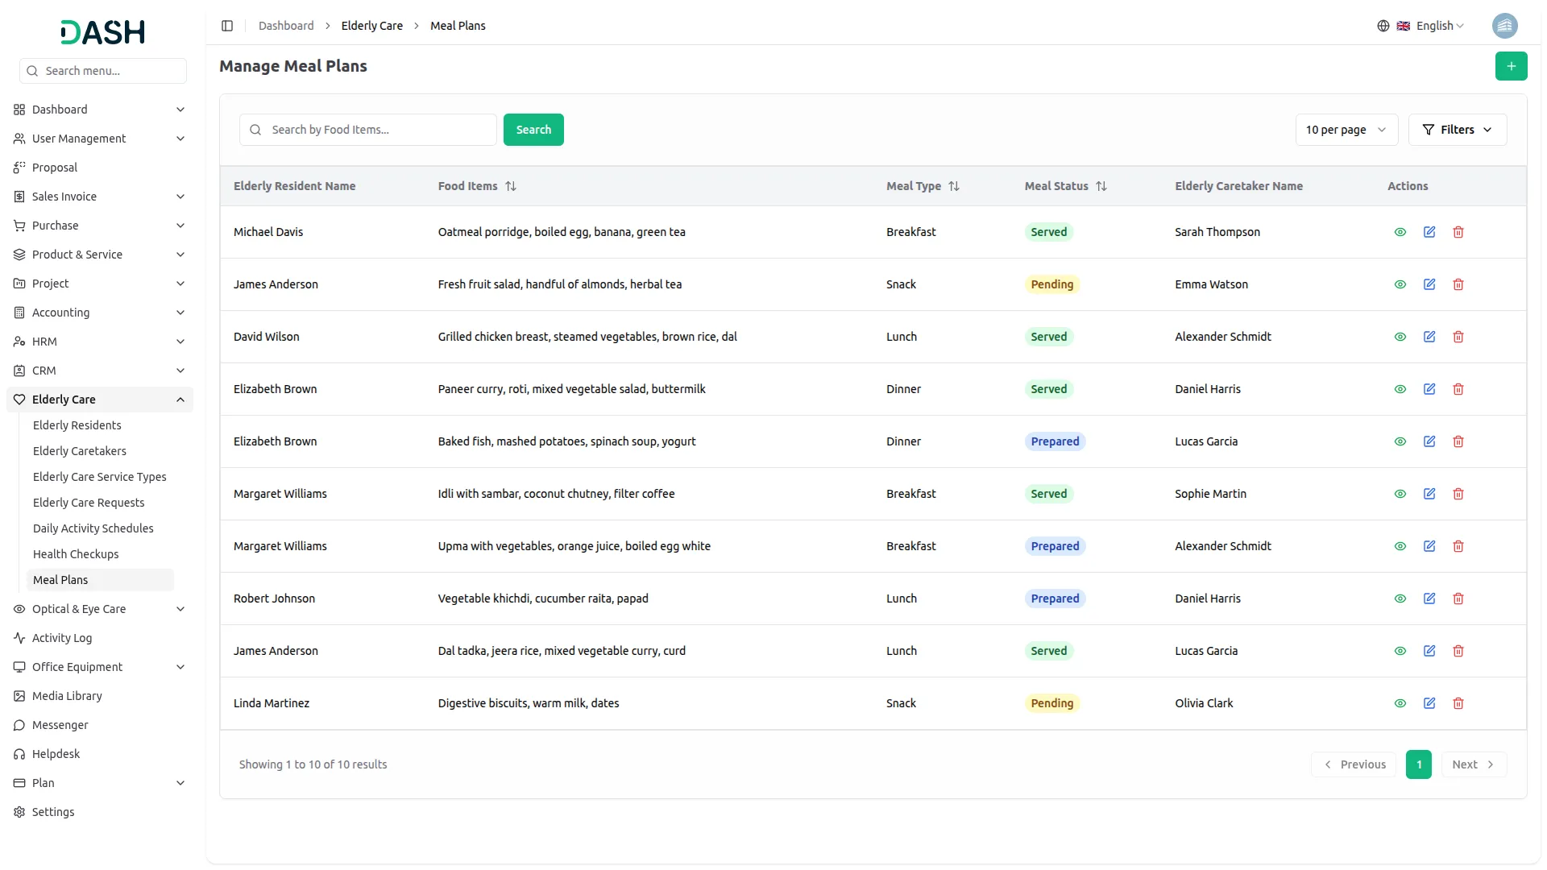Click the green plus add meal plan button
The image size is (1547, 870).
click(x=1511, y=66)
